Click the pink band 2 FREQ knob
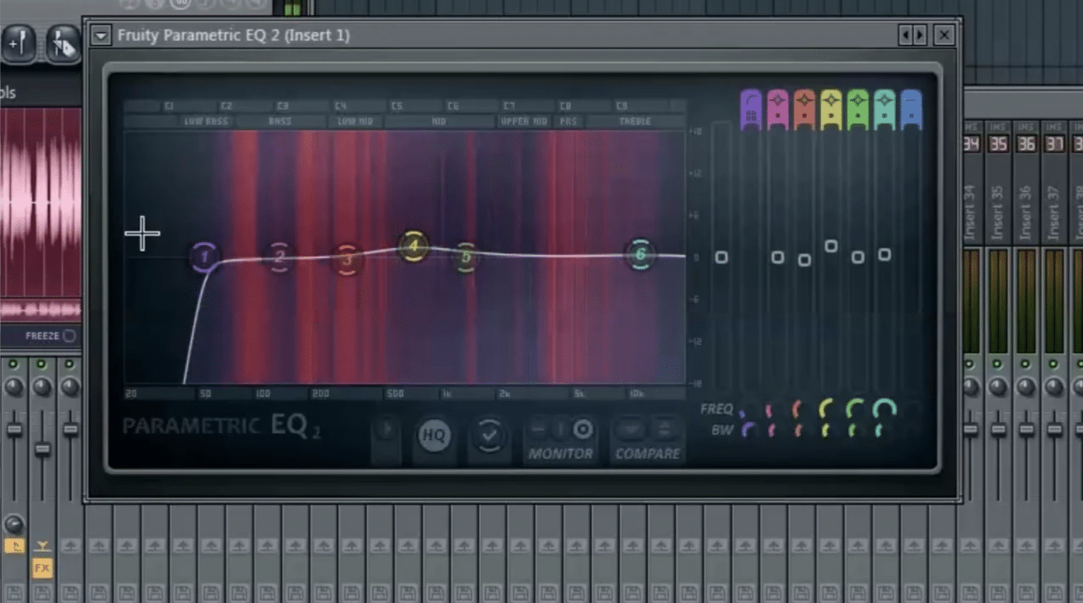This screenshot has height=603, width=1083. tap(769, 411)
